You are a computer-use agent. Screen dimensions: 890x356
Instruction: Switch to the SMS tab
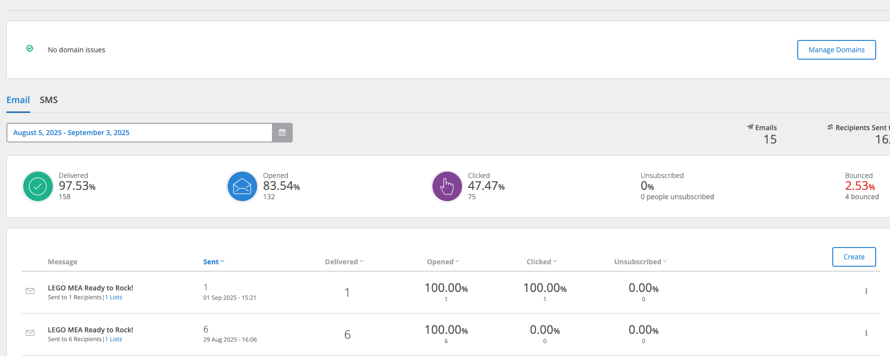49,100
